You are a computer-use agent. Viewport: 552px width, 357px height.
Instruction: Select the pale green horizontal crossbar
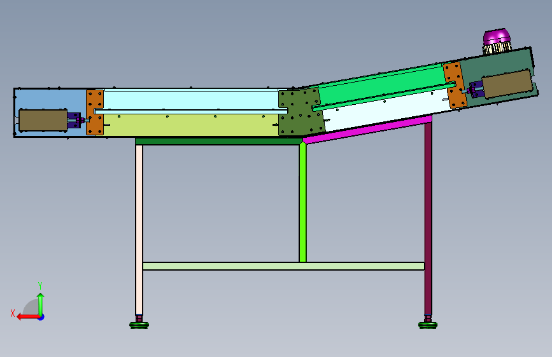tap(283, 266)
